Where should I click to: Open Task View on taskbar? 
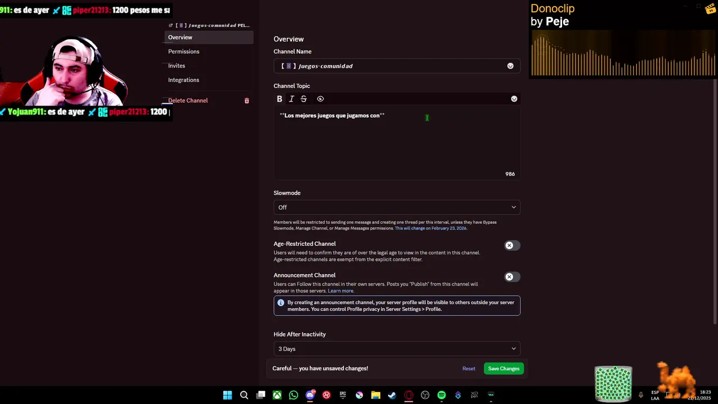pyautogui.click(x=260, y=395)
